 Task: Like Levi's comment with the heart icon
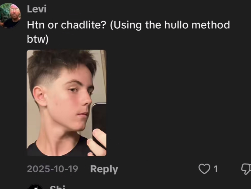204,169
